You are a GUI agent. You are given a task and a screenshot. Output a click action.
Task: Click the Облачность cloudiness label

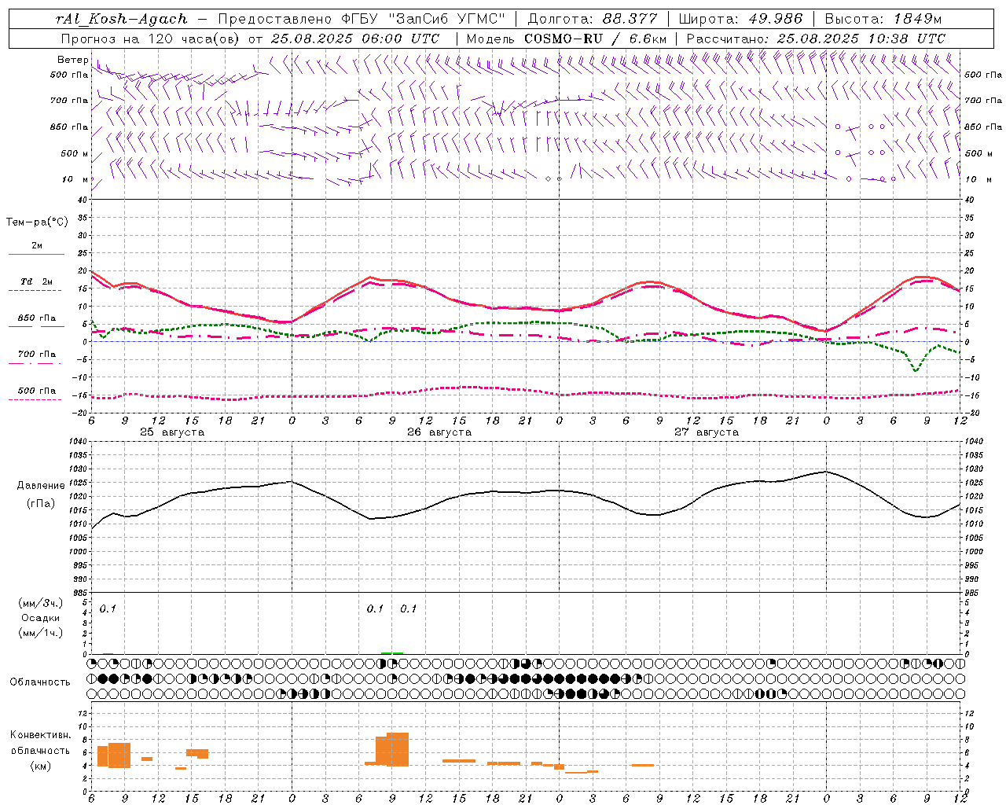pos(40,682)
